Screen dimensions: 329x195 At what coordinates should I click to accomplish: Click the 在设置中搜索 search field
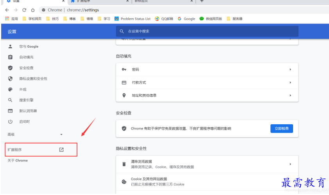pyautogui.click(x=207, y=31)
